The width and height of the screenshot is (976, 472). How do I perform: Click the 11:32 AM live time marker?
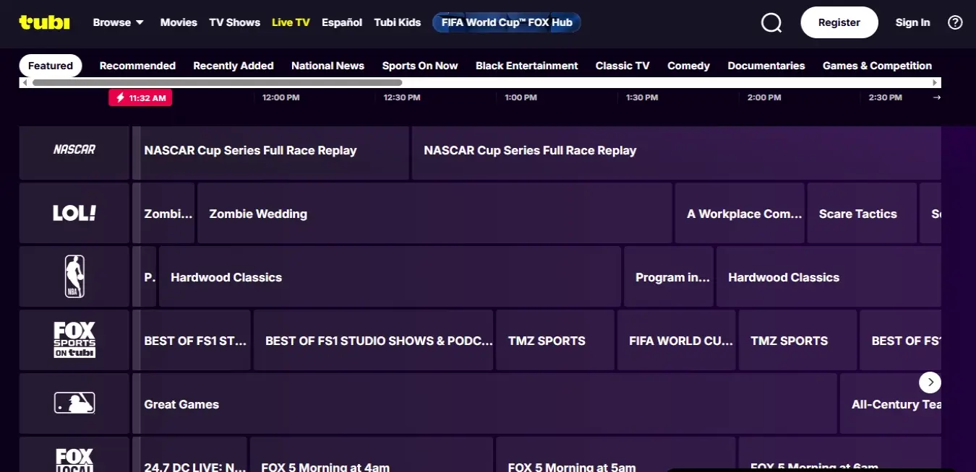tap(140, 97)
